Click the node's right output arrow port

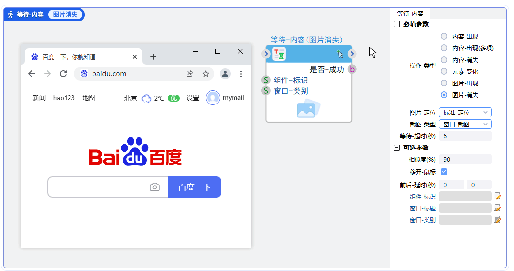click(x=352, y=54)
